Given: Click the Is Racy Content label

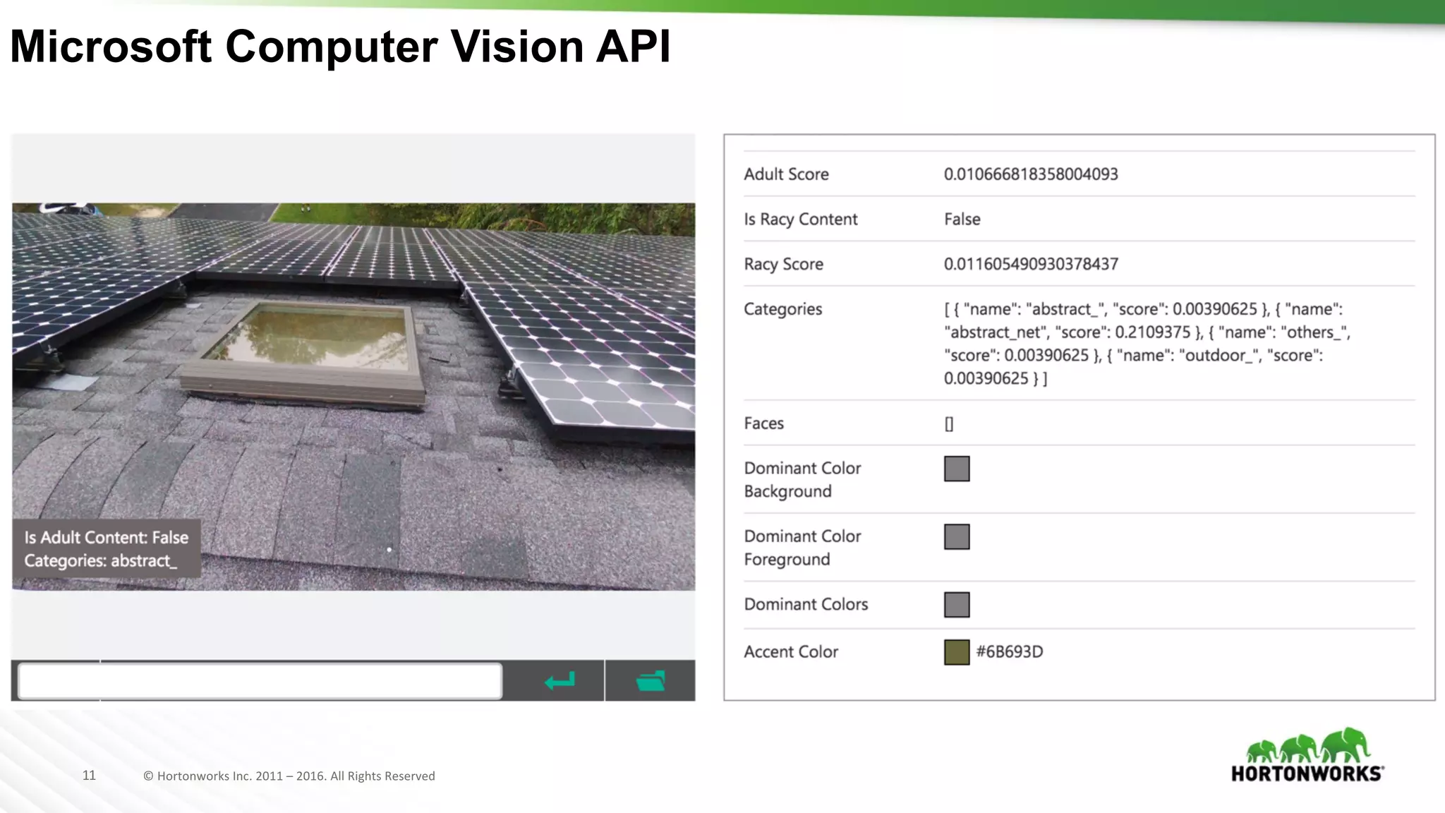Looking at the screenshot, I should coord(801,219).
